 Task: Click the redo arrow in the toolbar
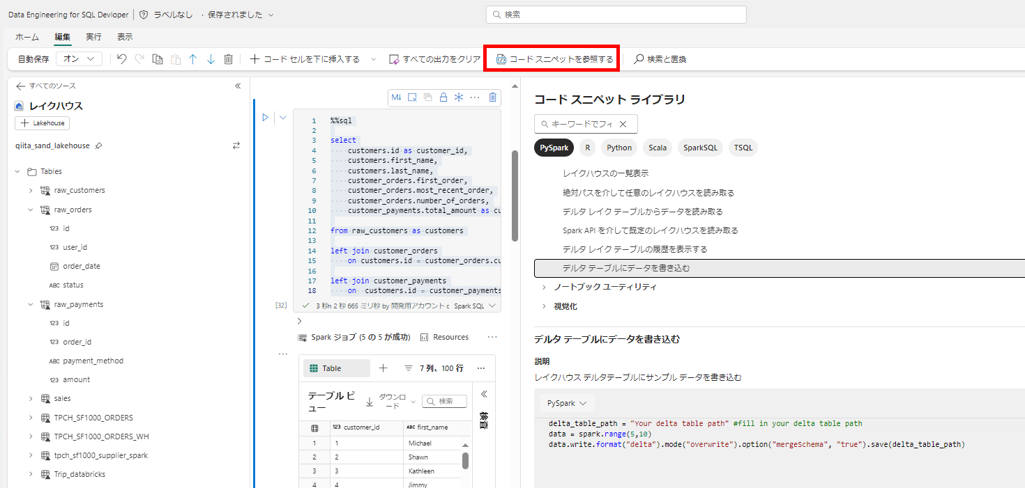139,59
